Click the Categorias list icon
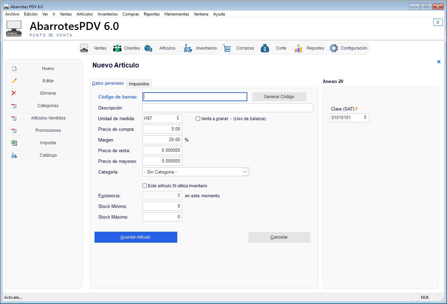 [x=14, y=106]
